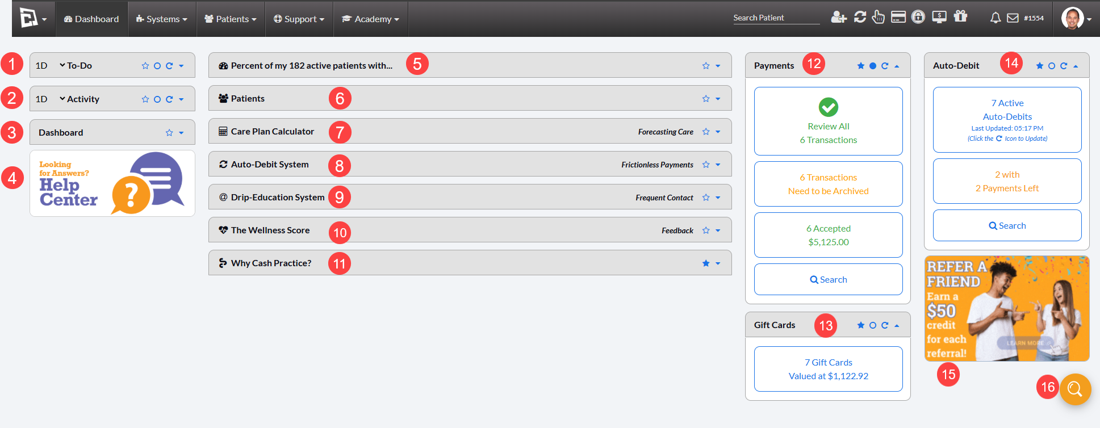Open the user avatar dropdown
The width and height of the screenshot is (1100, 428).
pos(1077,18)
